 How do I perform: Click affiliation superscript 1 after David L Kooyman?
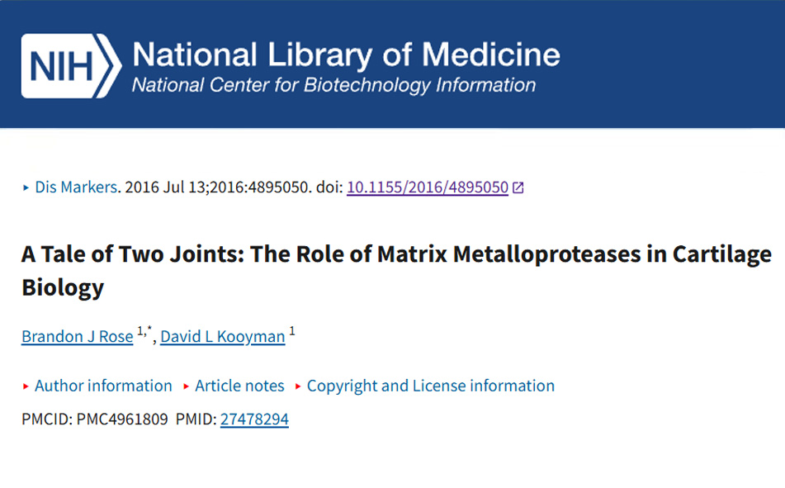[x=292, y=331]
